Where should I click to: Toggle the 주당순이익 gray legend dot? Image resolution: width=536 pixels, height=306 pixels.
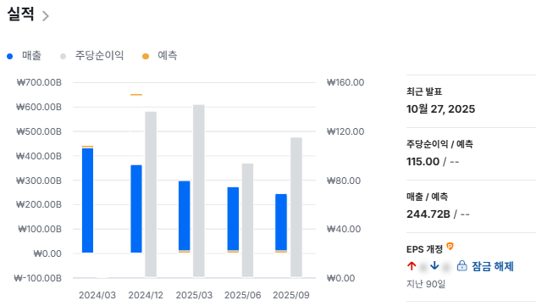tap(63, 56)
